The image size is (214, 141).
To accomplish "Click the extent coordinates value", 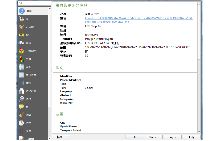I will (x=138, y=47).
